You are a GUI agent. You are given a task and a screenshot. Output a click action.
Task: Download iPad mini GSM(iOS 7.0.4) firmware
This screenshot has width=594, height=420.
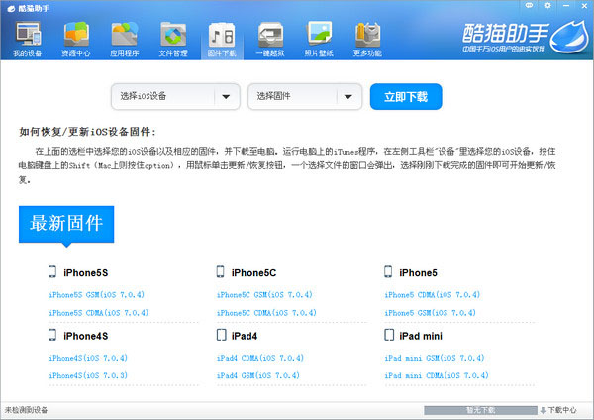click(435, 358)
